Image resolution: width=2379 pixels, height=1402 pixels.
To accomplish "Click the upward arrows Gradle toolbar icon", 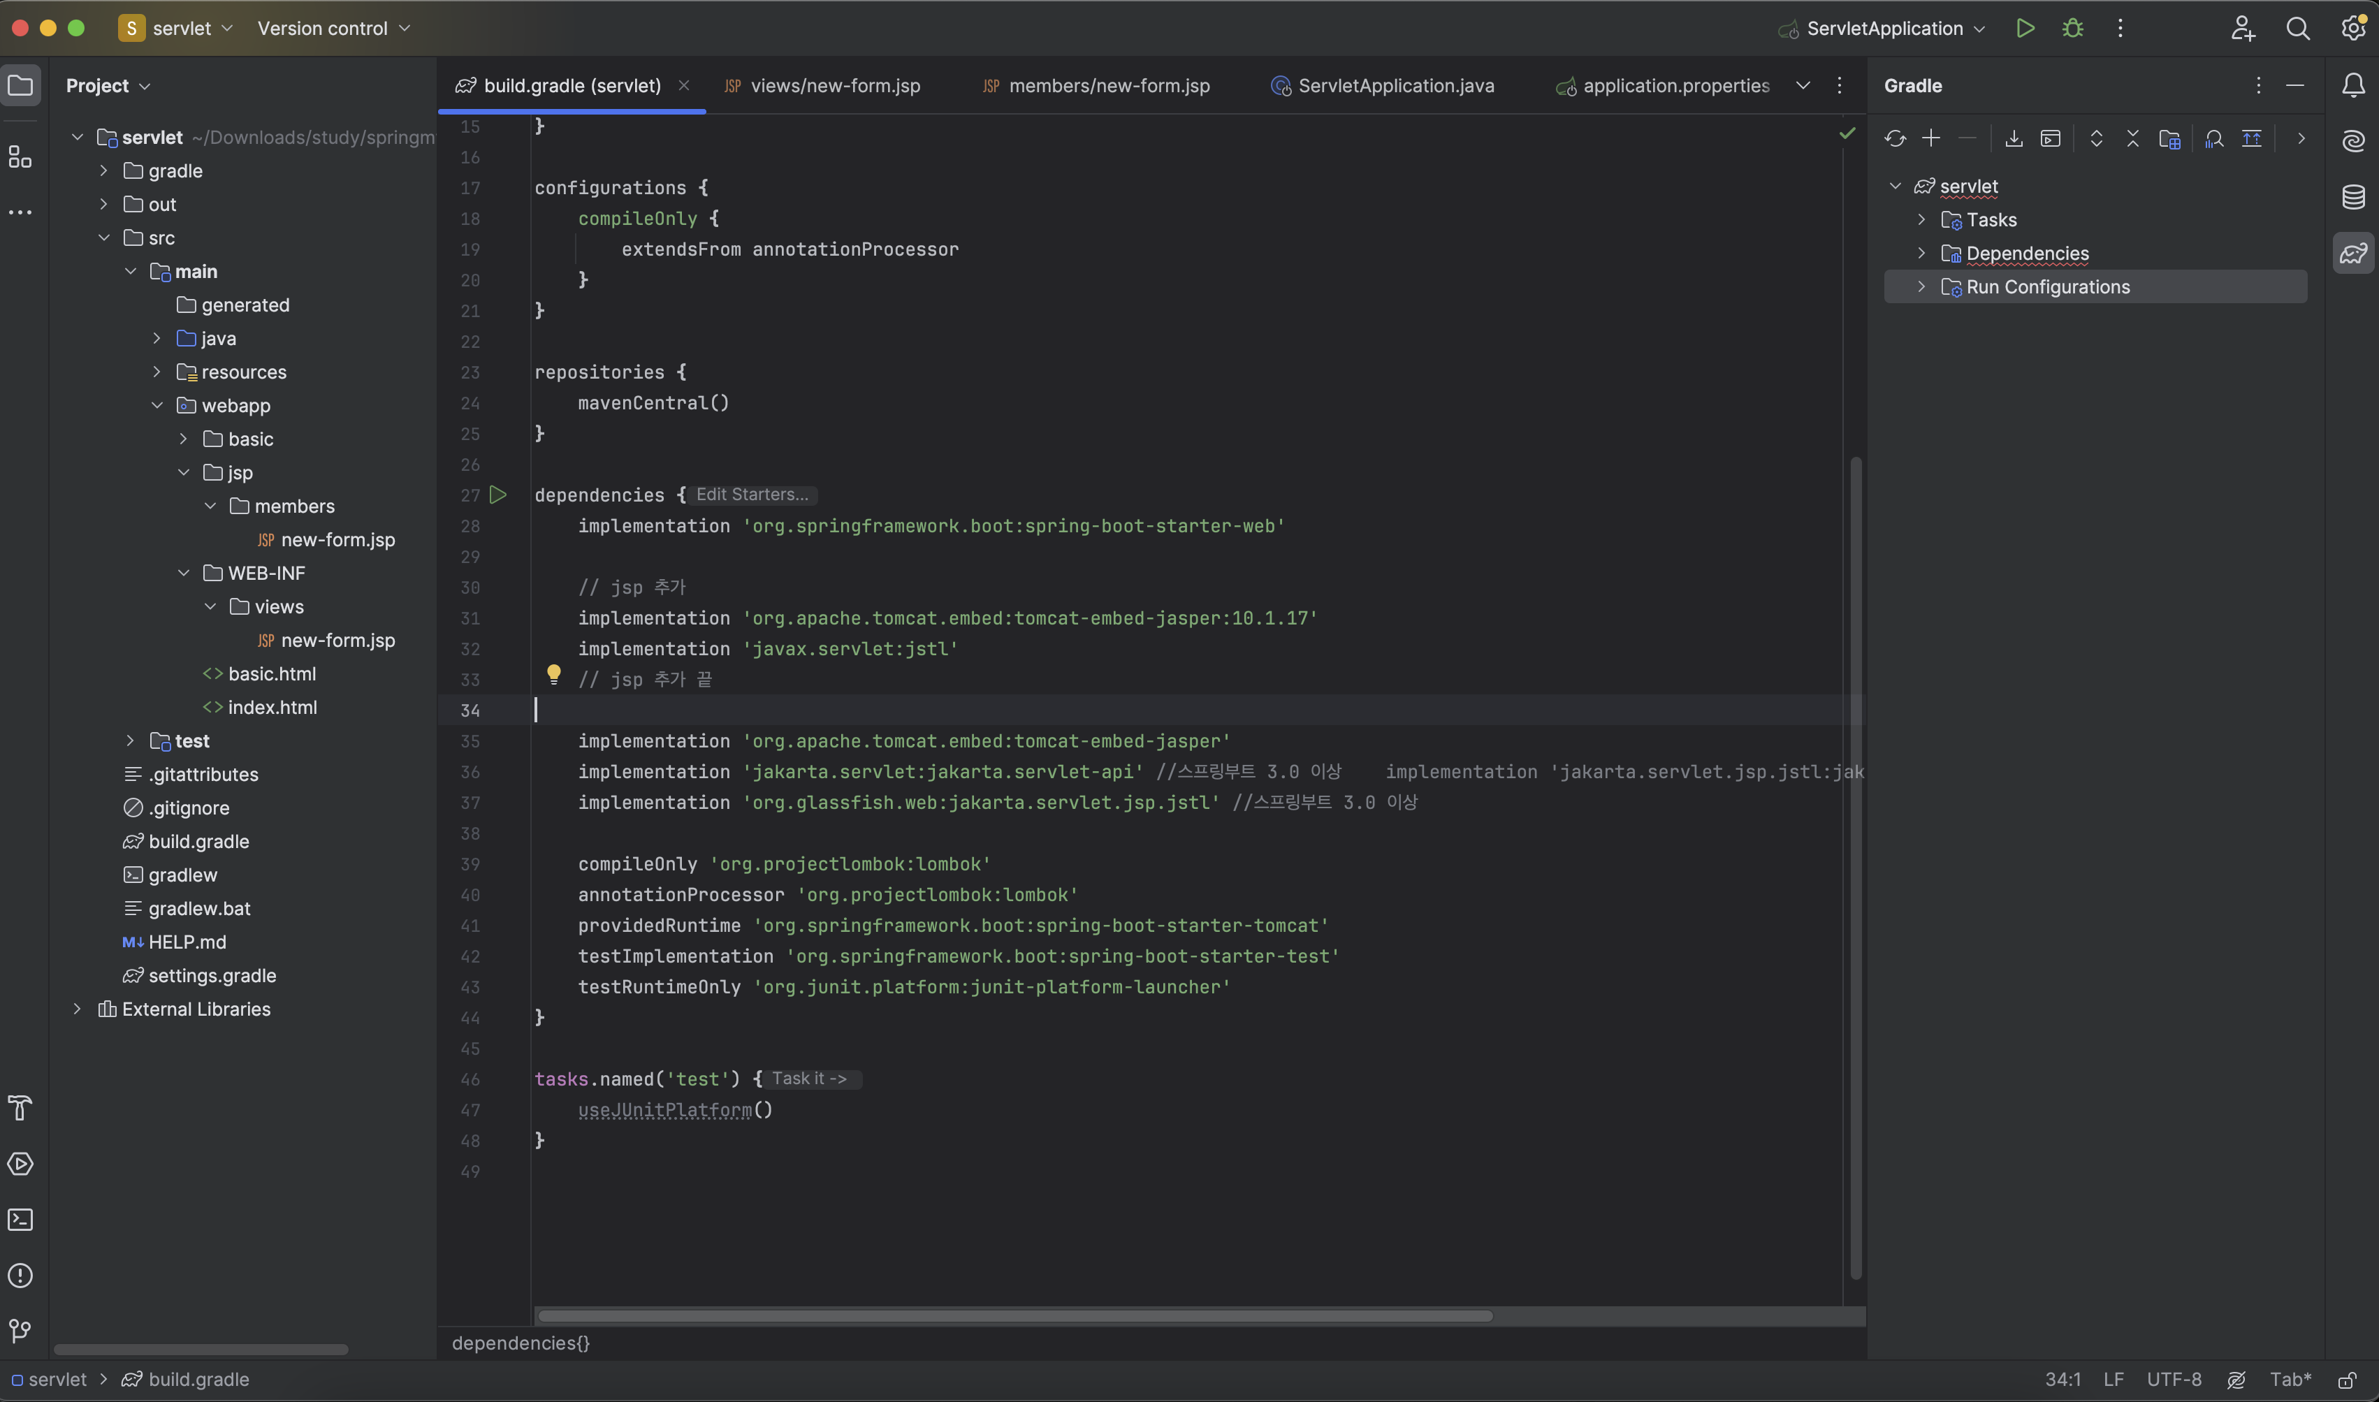I will point(2251,139).
